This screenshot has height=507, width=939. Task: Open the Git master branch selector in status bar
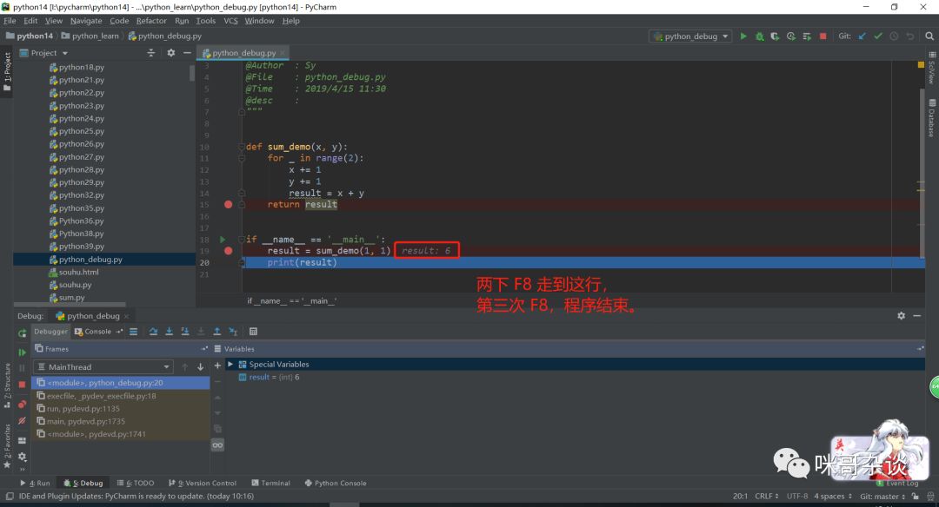(x=882, y=497)
